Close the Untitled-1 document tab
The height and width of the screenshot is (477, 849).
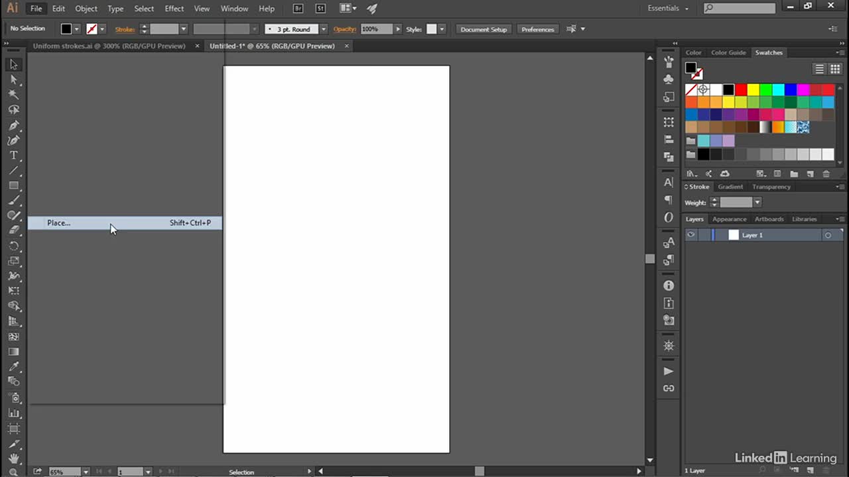coord(348,46)
